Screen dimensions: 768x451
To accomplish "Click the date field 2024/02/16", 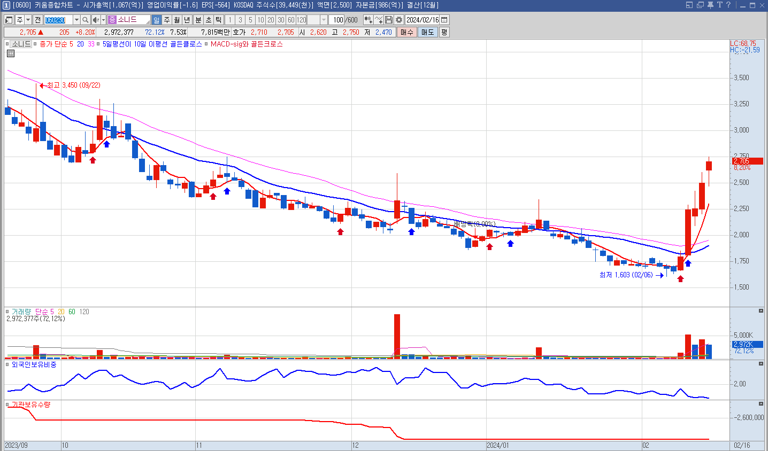I will (423, 20).
